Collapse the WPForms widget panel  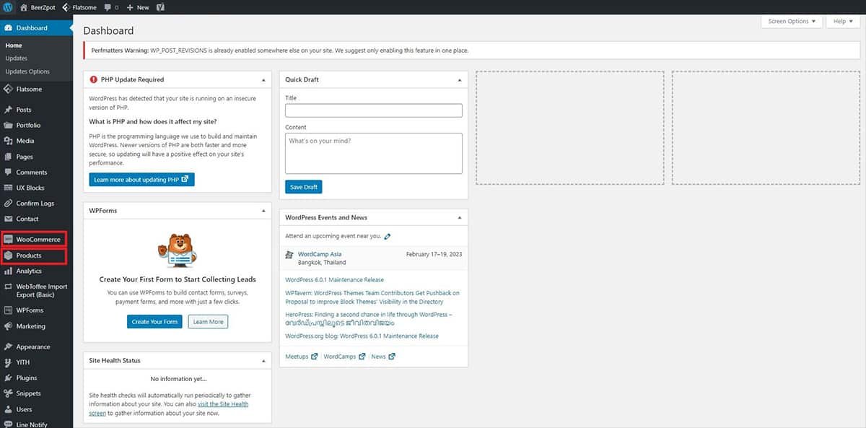(263, 211)
